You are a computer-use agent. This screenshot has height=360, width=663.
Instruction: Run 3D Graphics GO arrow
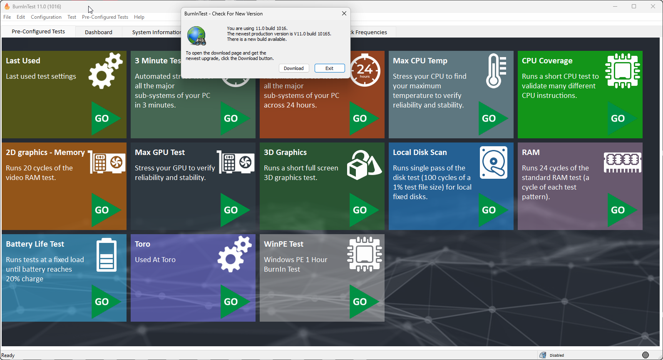point(364,210)
